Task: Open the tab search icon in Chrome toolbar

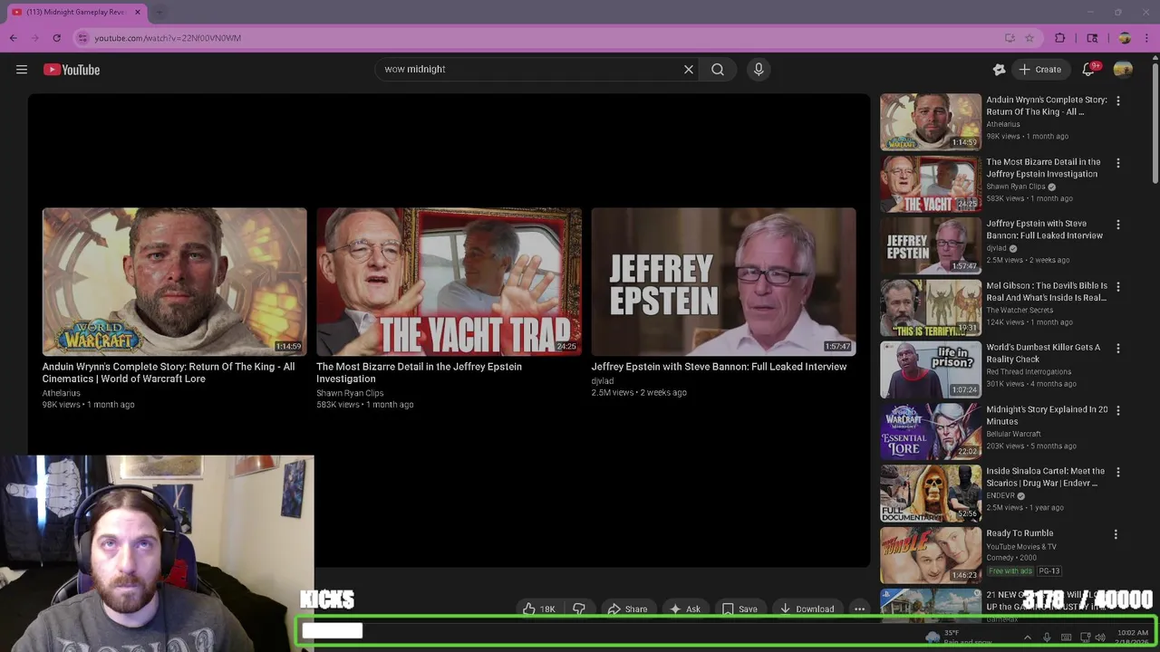Action: 1092,38
